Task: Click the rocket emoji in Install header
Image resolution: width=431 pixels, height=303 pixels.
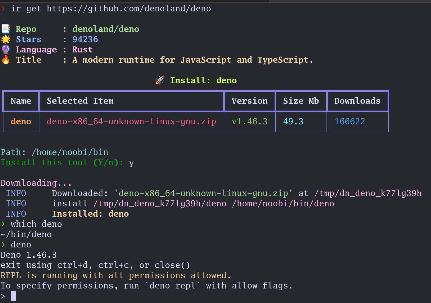Action: coord(160,80)
